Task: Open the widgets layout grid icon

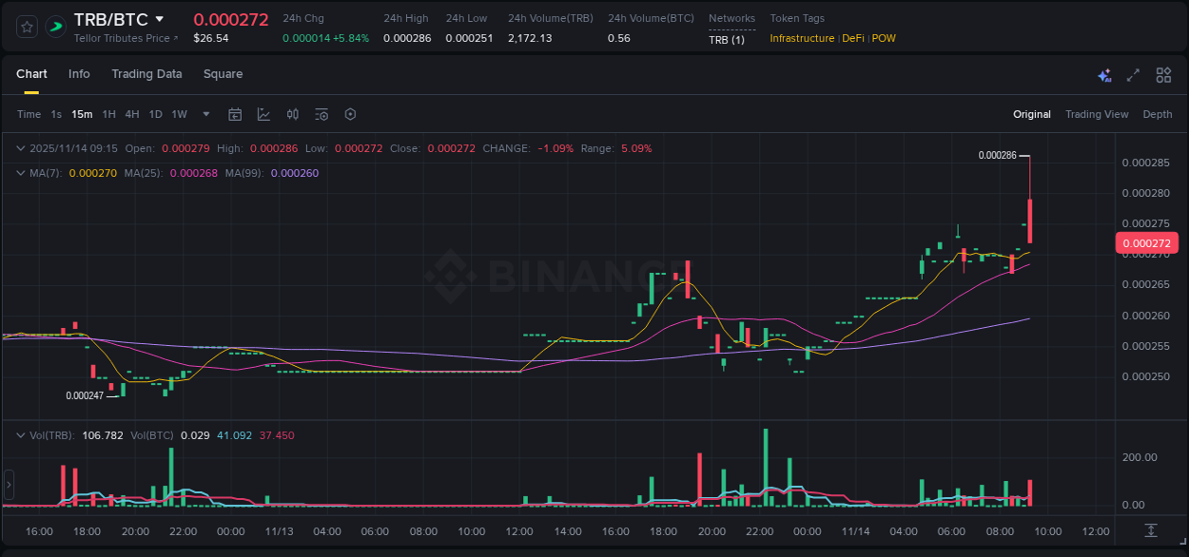Action: point(1163,74)
